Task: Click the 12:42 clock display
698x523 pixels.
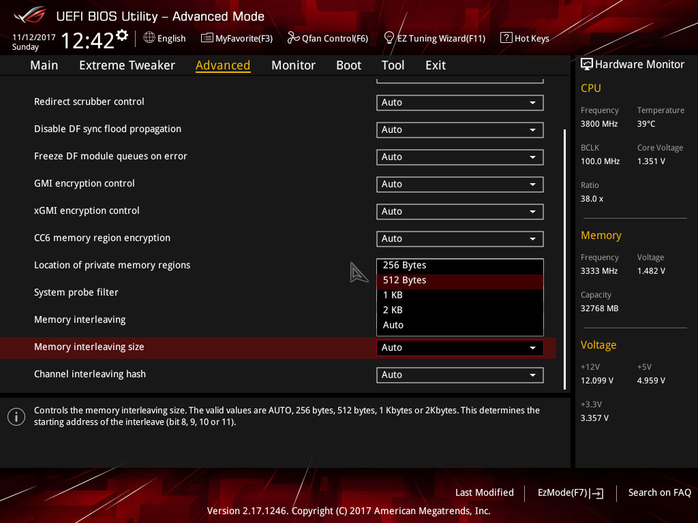Action: 88,41
